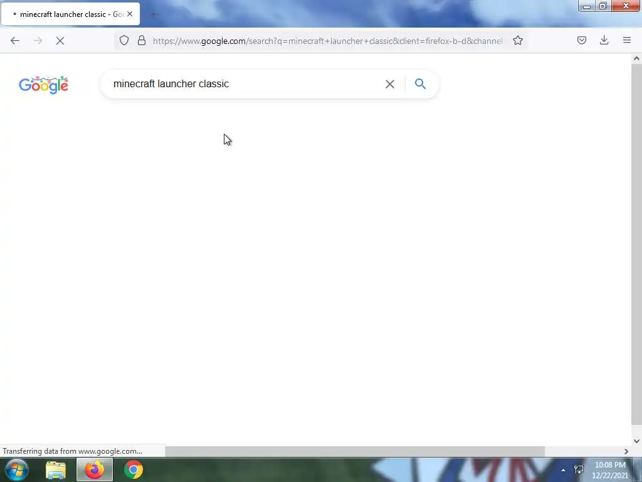
Task: Switch to Firefox in the taskbar
Action: [95, 469]
